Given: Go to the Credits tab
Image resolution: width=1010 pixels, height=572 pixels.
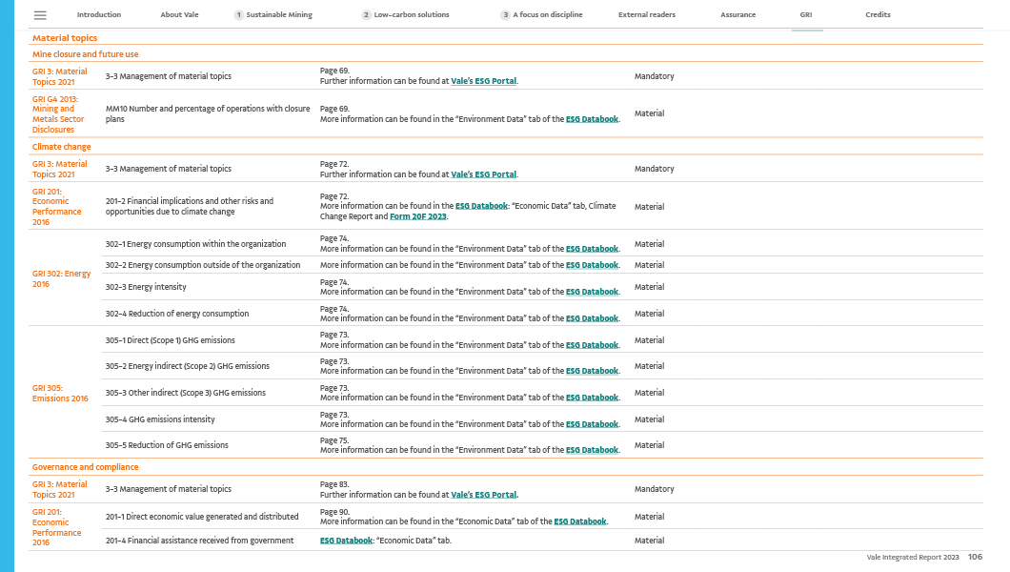Looking at the screenshot, I should point(878,15).
